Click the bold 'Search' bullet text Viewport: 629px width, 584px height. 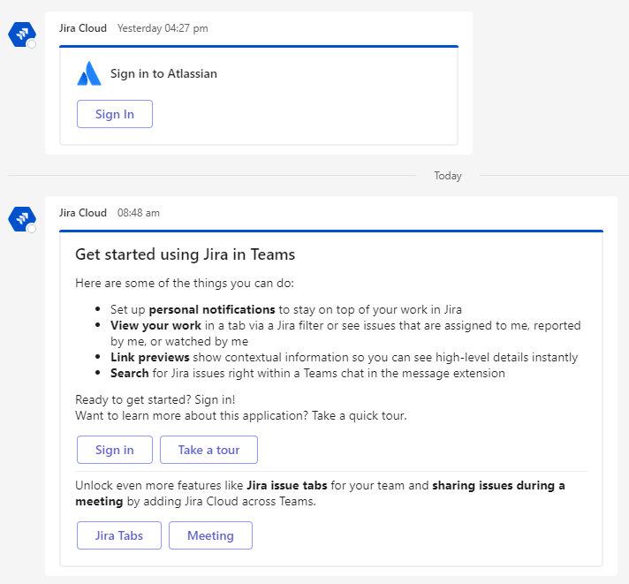pos(130,373)
